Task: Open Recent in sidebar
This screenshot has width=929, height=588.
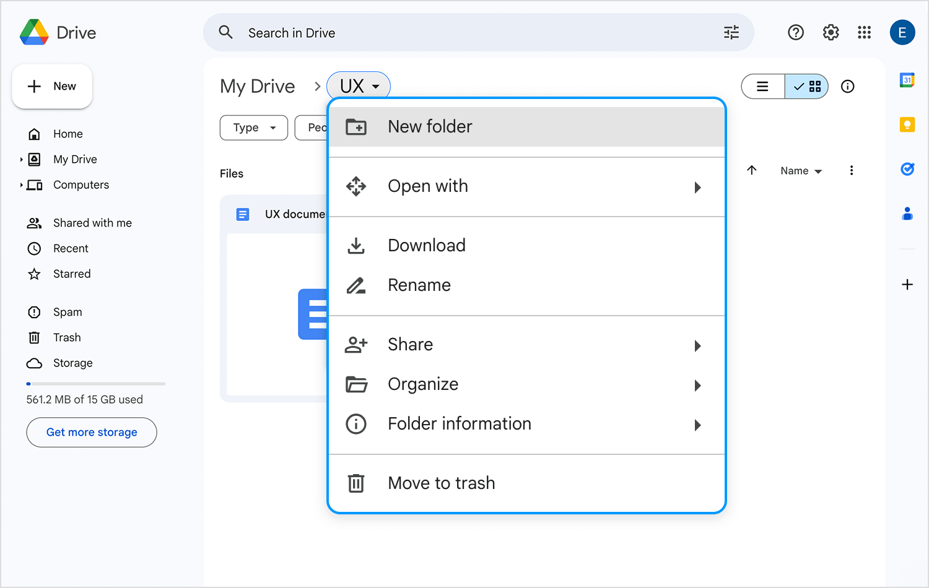Action: coord(71,248)
